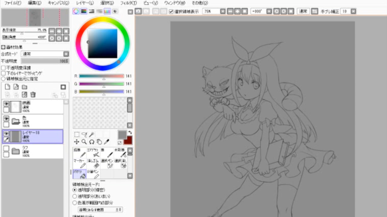The image size is (387, 217).
Task: Select transparent area (precise) detection mode
Action: 75,190
